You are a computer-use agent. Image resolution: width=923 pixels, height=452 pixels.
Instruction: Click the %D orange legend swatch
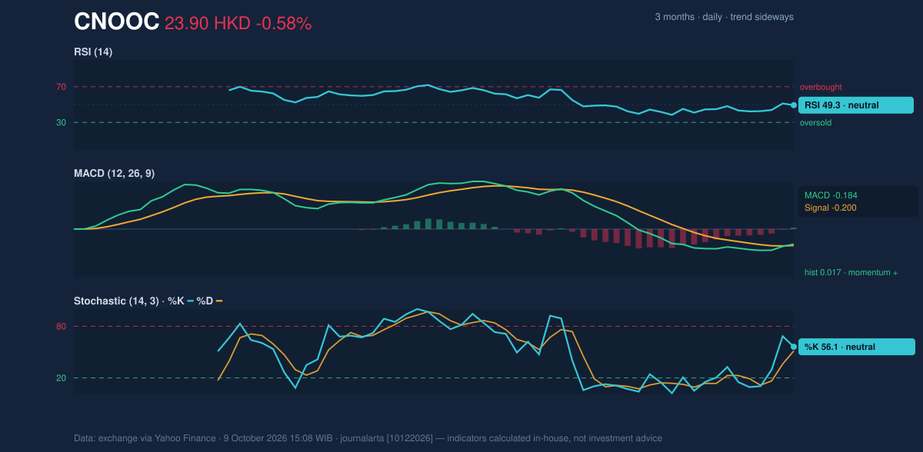point(219,301)
